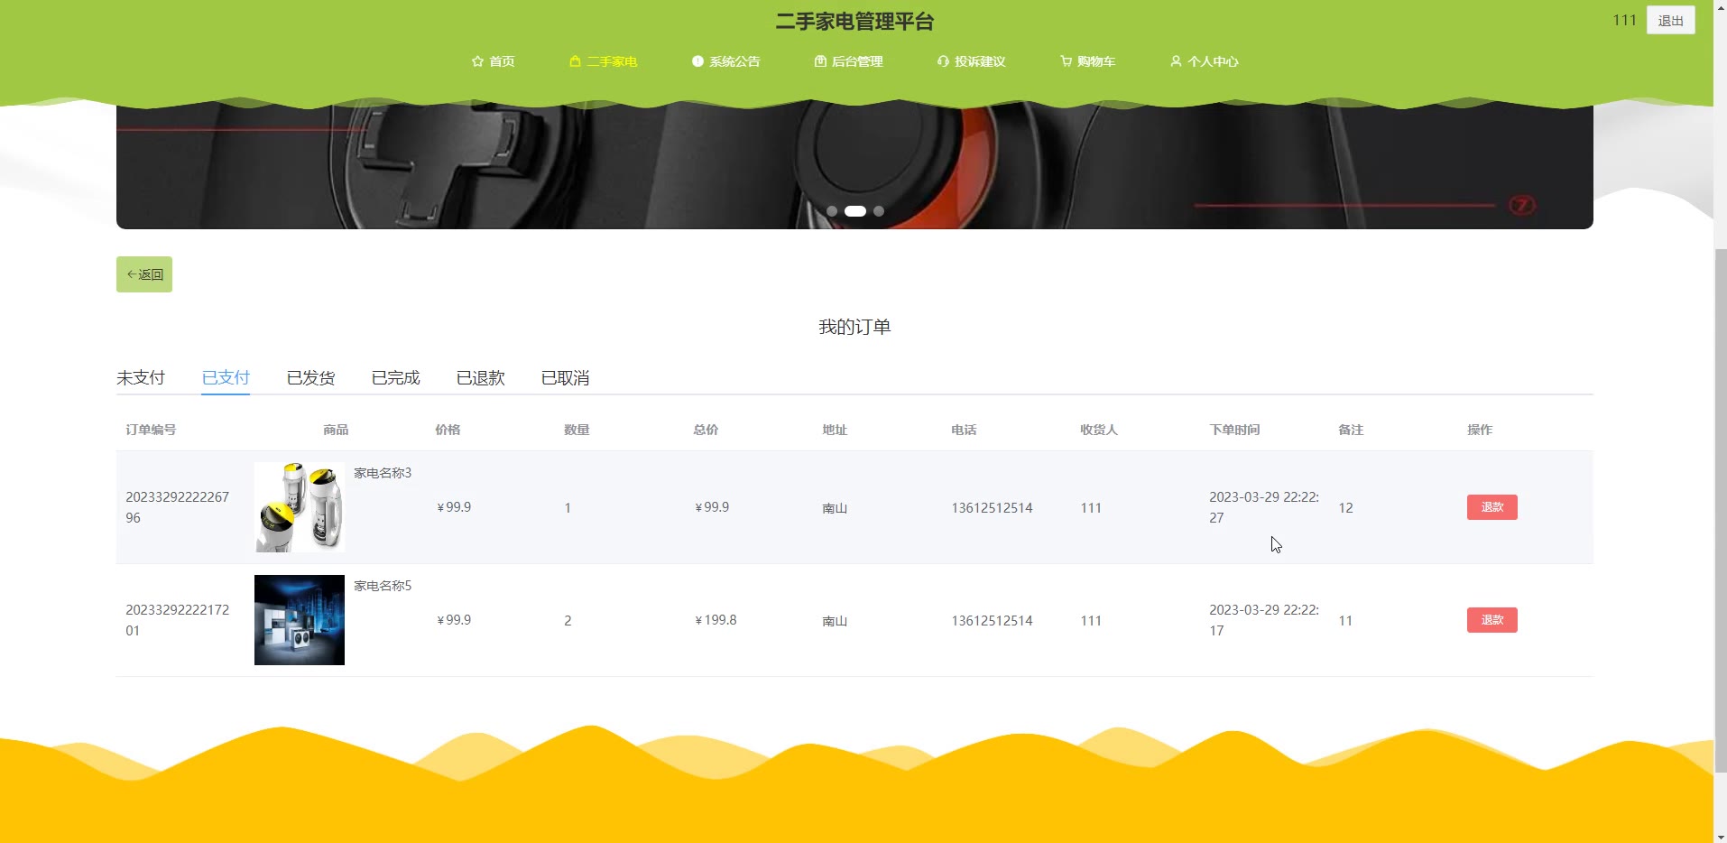Refund the 家电名称5 order with 退款
1727x843 pixels.
pyautogui.click(x=1491, y=620)
